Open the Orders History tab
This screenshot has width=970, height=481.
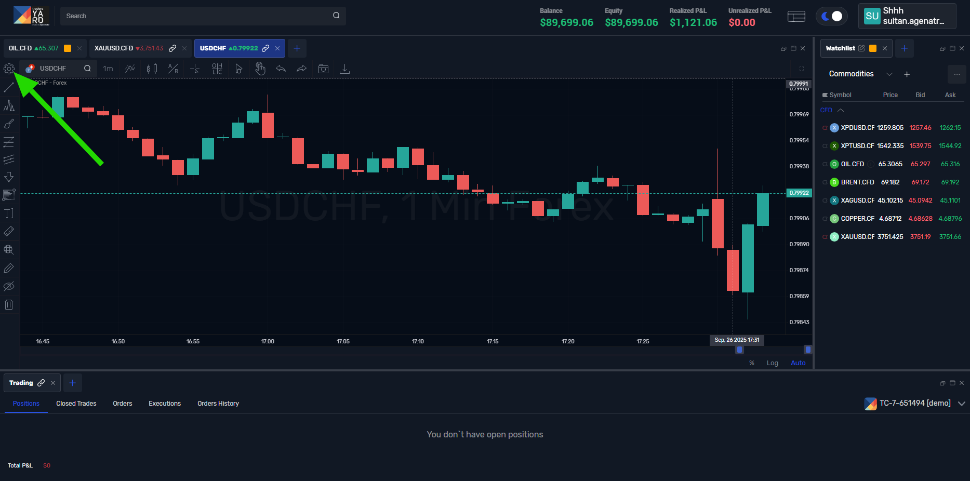(x=218, y=404)
